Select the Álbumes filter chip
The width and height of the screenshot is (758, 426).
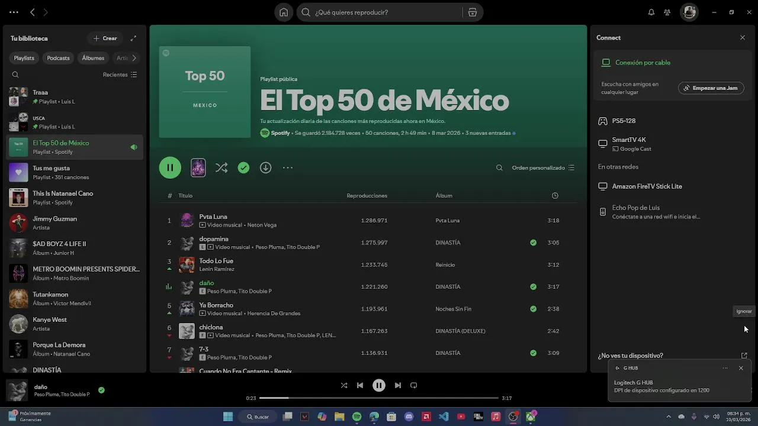(x=93, y=58)
